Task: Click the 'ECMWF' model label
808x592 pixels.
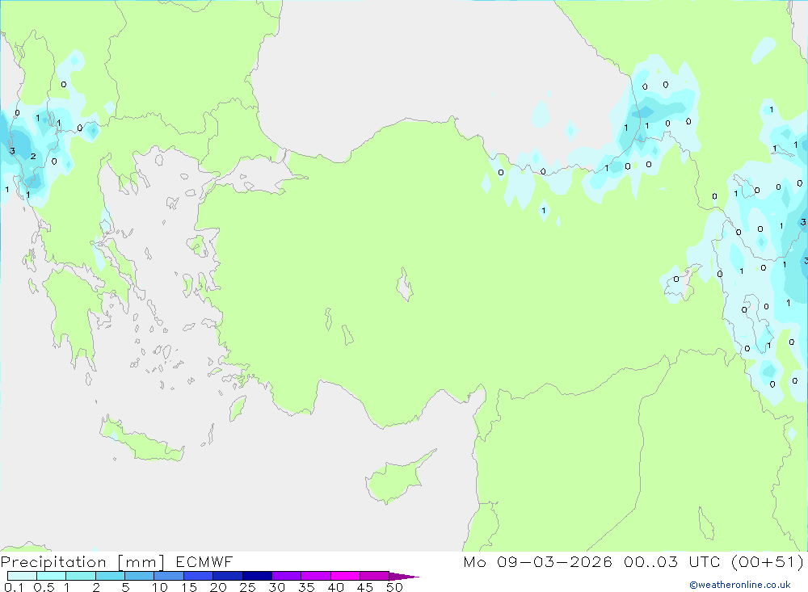Action: point(204,561)
